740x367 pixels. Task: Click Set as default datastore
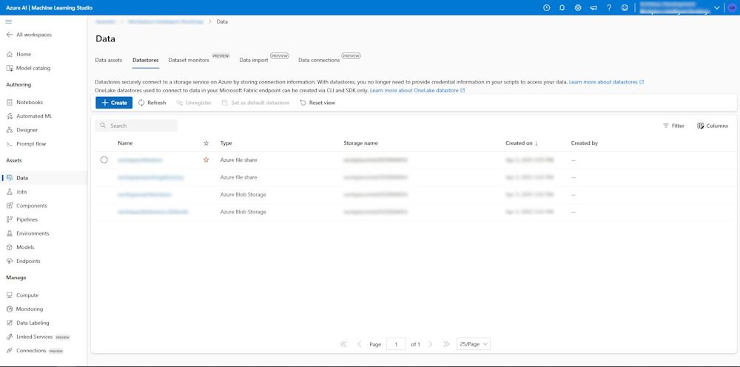click(255, 103)
